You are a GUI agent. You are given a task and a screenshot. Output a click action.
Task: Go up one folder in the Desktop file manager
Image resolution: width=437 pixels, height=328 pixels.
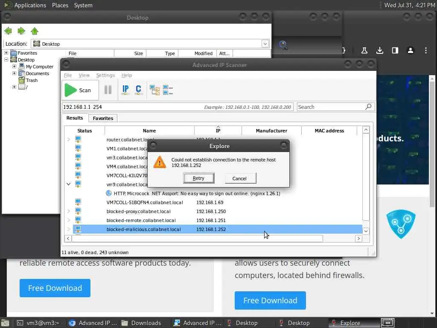35,31
